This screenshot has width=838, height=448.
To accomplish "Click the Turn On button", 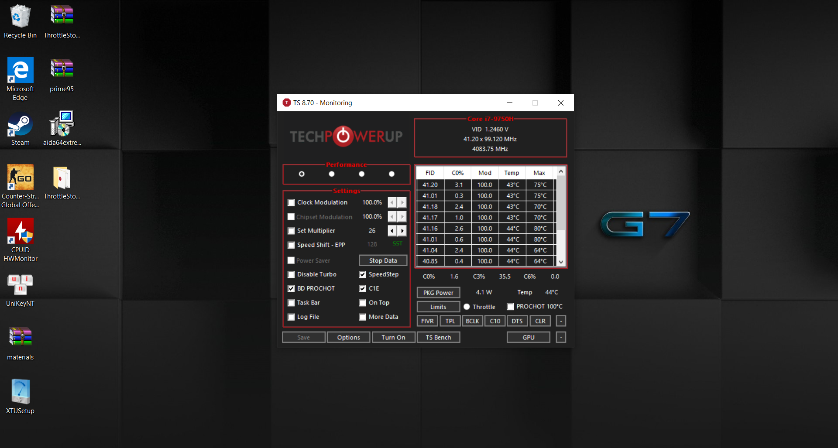I will [393, 338].
